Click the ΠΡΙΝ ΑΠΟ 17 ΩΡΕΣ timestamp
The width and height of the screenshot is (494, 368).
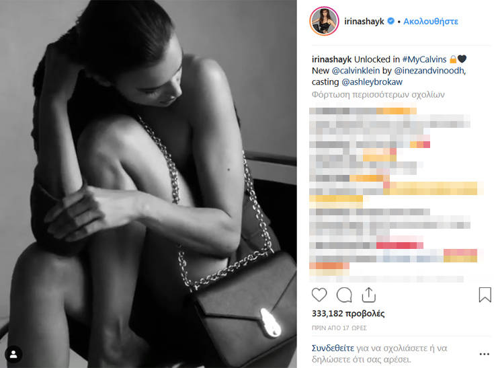pyautogui.click(x=339, y=328)
